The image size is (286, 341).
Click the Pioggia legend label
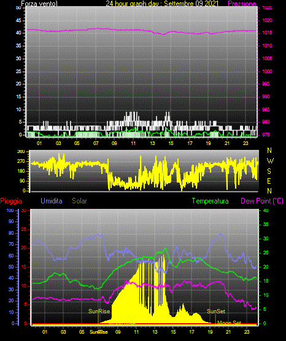click(11, 201)
